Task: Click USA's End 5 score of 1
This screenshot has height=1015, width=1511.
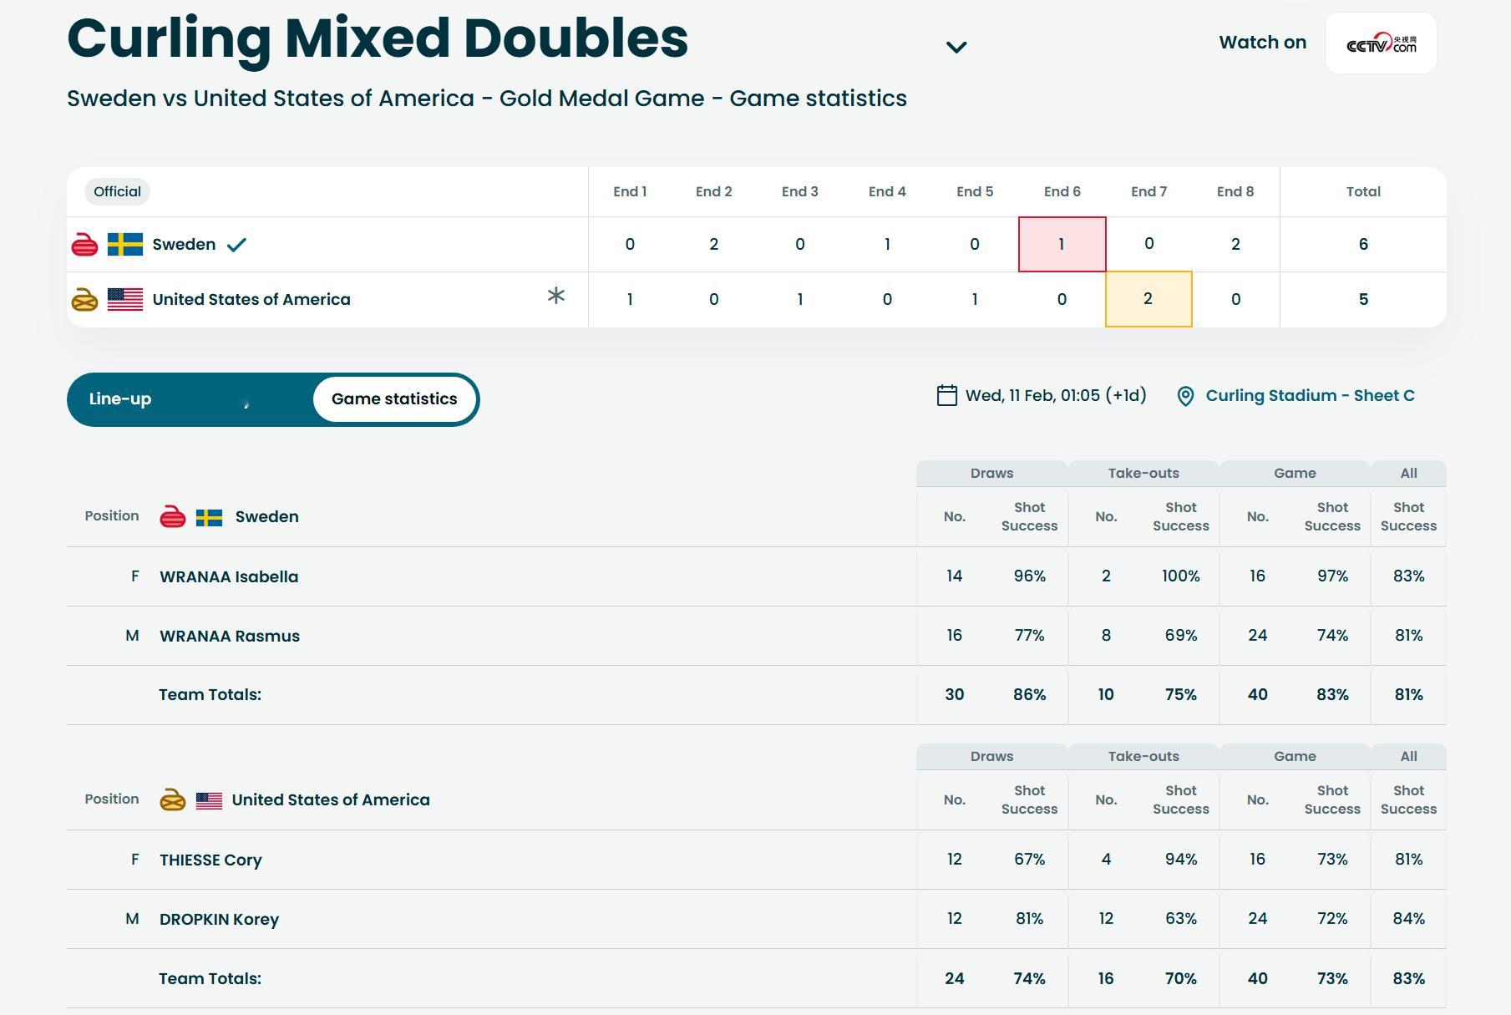Action: pyautogui.click(x=974, y=300)
